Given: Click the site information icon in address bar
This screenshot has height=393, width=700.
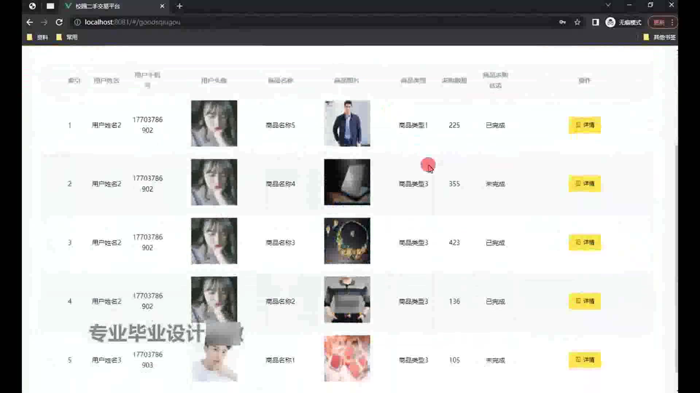Looking at the screenshot, I should 77,22.
